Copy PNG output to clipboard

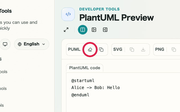pos(174,50)
